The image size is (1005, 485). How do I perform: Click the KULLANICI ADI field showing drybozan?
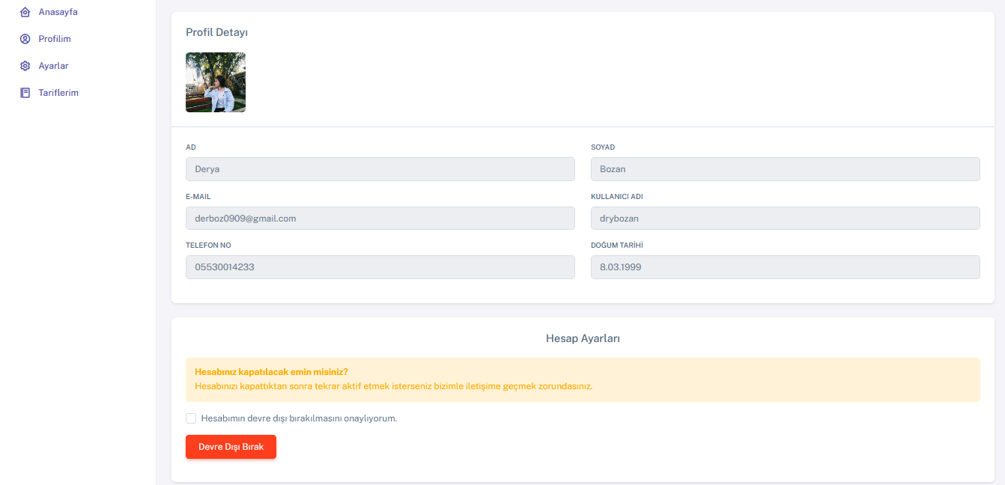point(785,218)
